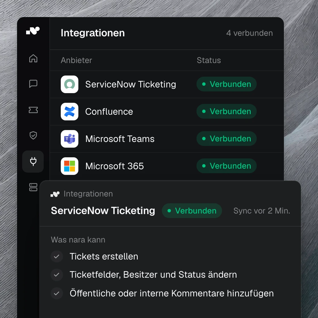Open the tickets sidebar icon
This screenshot has width=318, height=318.
(x=33, y=110)
